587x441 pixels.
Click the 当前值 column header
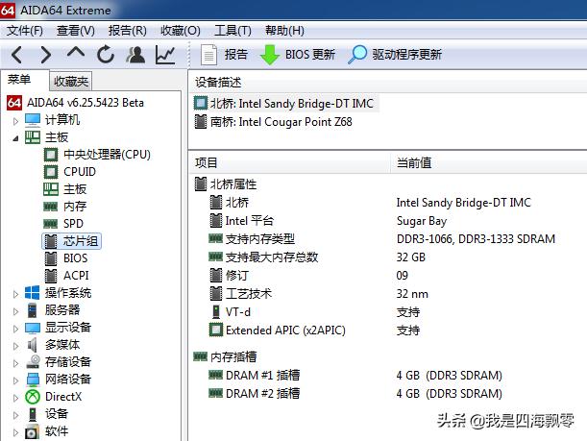click(x=489, y=163)
